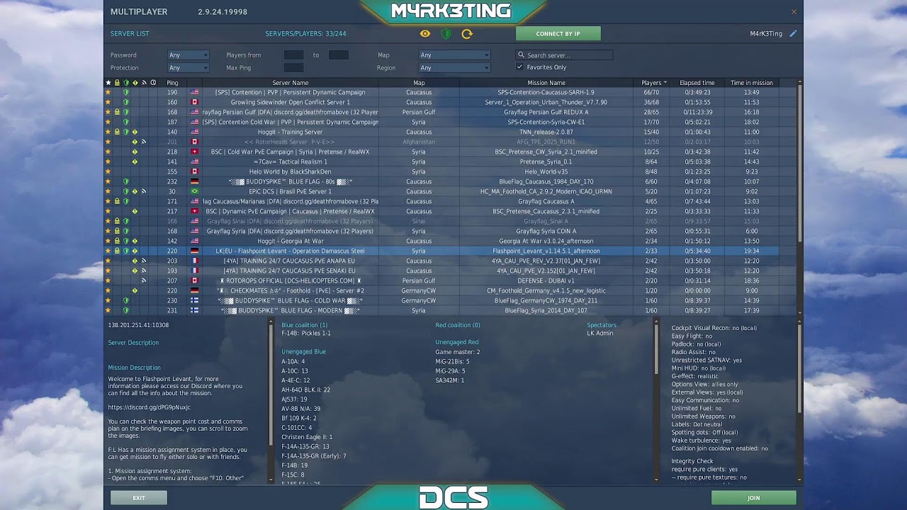Screen dimensions: 907x510
Task: Select the [SPS] Contention PVP Caucasus server
Action: [x=441, y=92]
